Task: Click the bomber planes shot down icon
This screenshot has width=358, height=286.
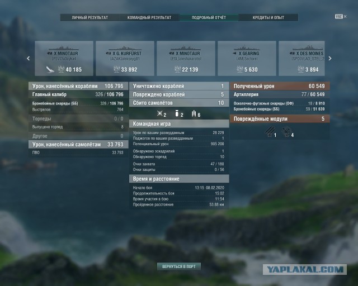Action: coord(177,113)
